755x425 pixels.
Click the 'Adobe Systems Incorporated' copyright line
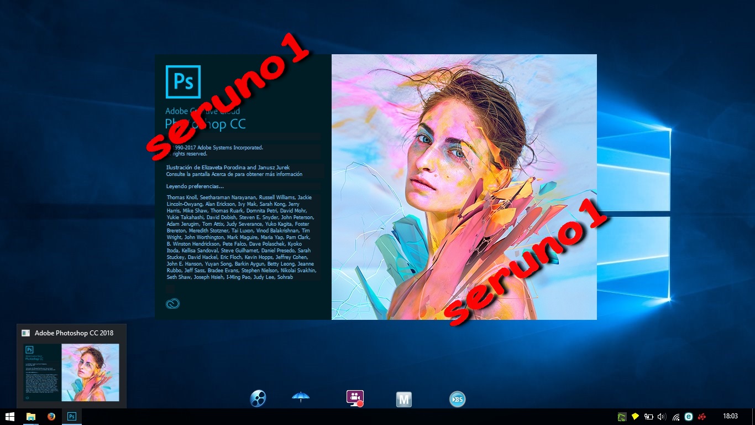tap(216, 148)
